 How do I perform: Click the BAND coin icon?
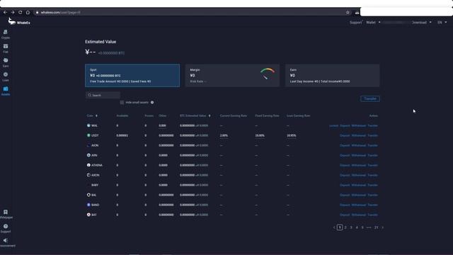click(88, 205)
